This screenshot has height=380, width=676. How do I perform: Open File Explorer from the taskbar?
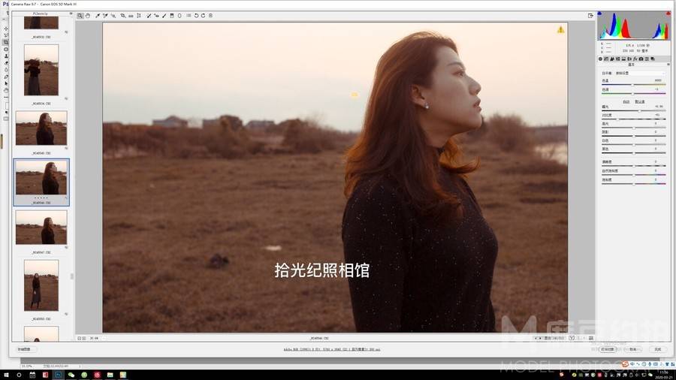110,375
